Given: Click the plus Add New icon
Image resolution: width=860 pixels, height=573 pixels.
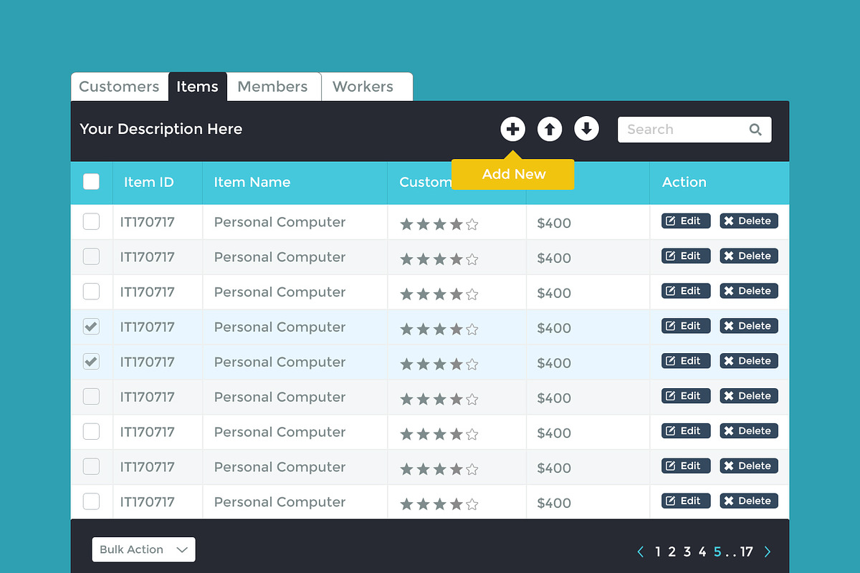Looking at the screenshot, I should pos(512,129).
